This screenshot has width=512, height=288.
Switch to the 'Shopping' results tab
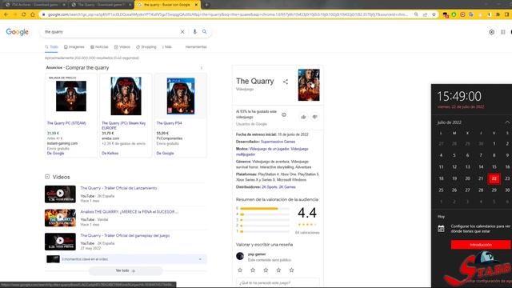click(x=146, y=47)
